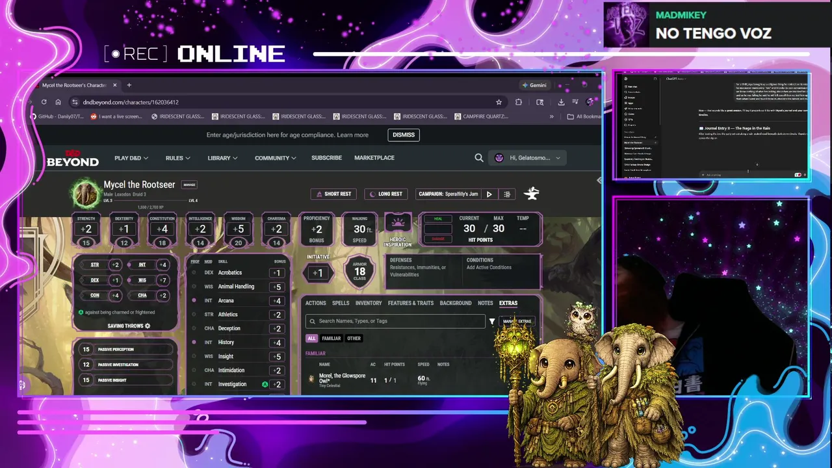Close the Mycel the Rootseer browser tab

[x=114, y=85]
